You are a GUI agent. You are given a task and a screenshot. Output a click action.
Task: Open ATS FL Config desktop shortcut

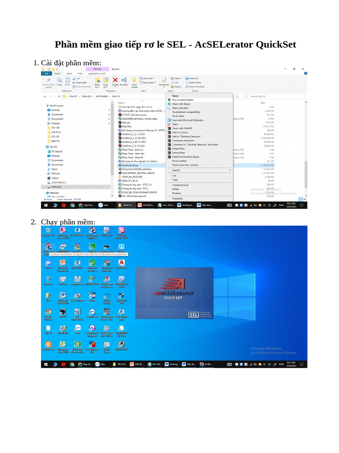(107, 298)
